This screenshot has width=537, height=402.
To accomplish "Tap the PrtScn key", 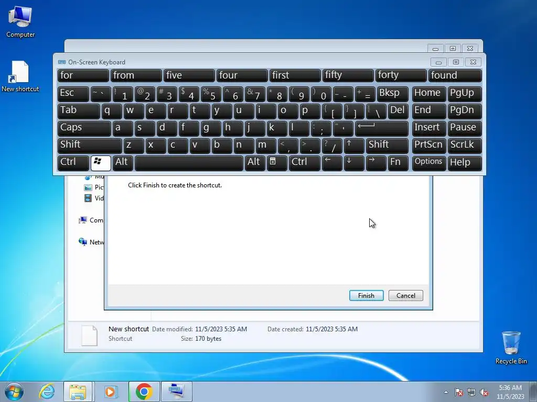I will (x=429, y=146).
